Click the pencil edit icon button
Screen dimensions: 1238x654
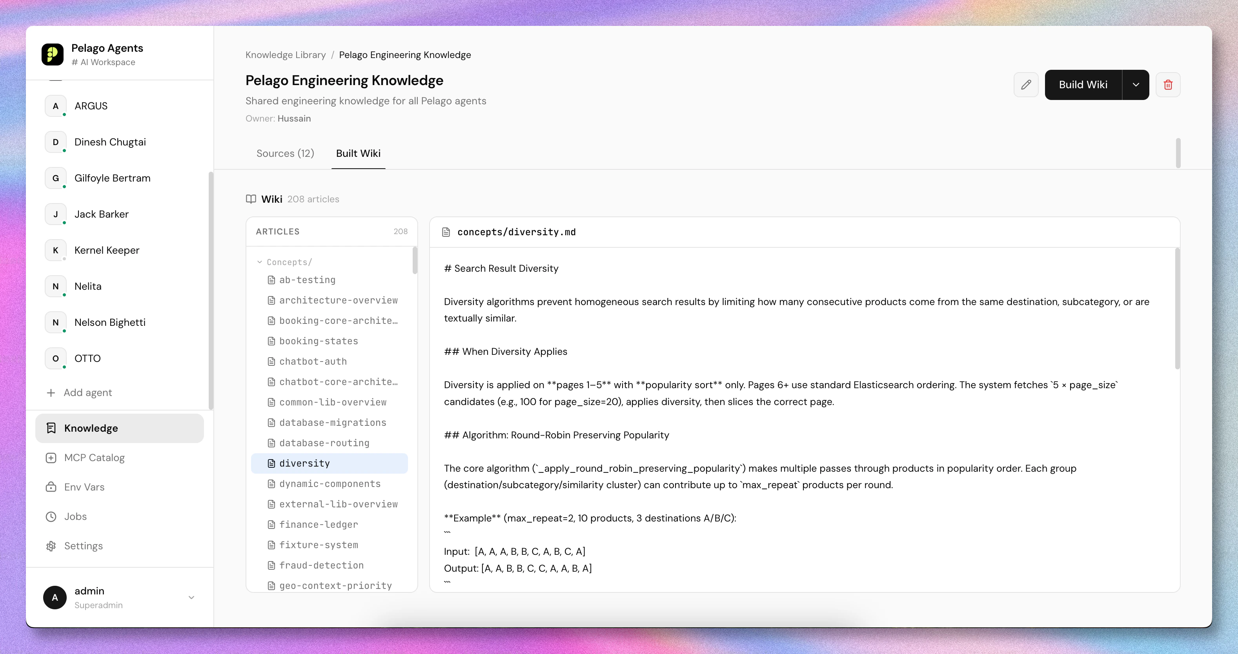coord(1025,85)
